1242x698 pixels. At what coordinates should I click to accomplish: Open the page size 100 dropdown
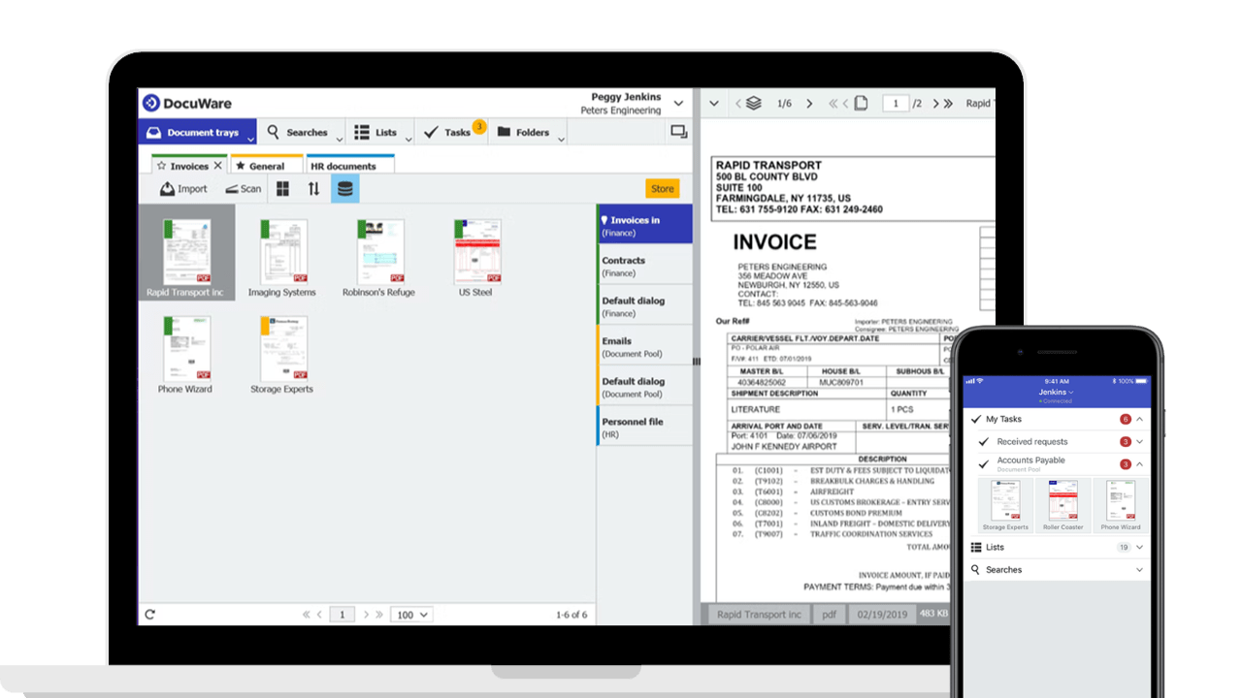(411, 615)
